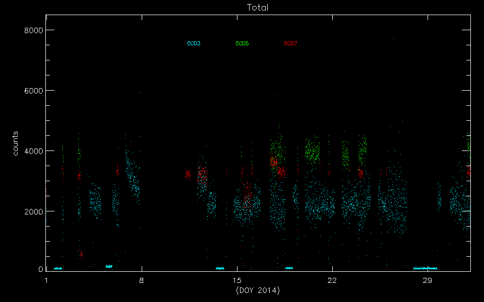Click the 0 y-axis tick label
484x302 pixels.
click(40, 269)
